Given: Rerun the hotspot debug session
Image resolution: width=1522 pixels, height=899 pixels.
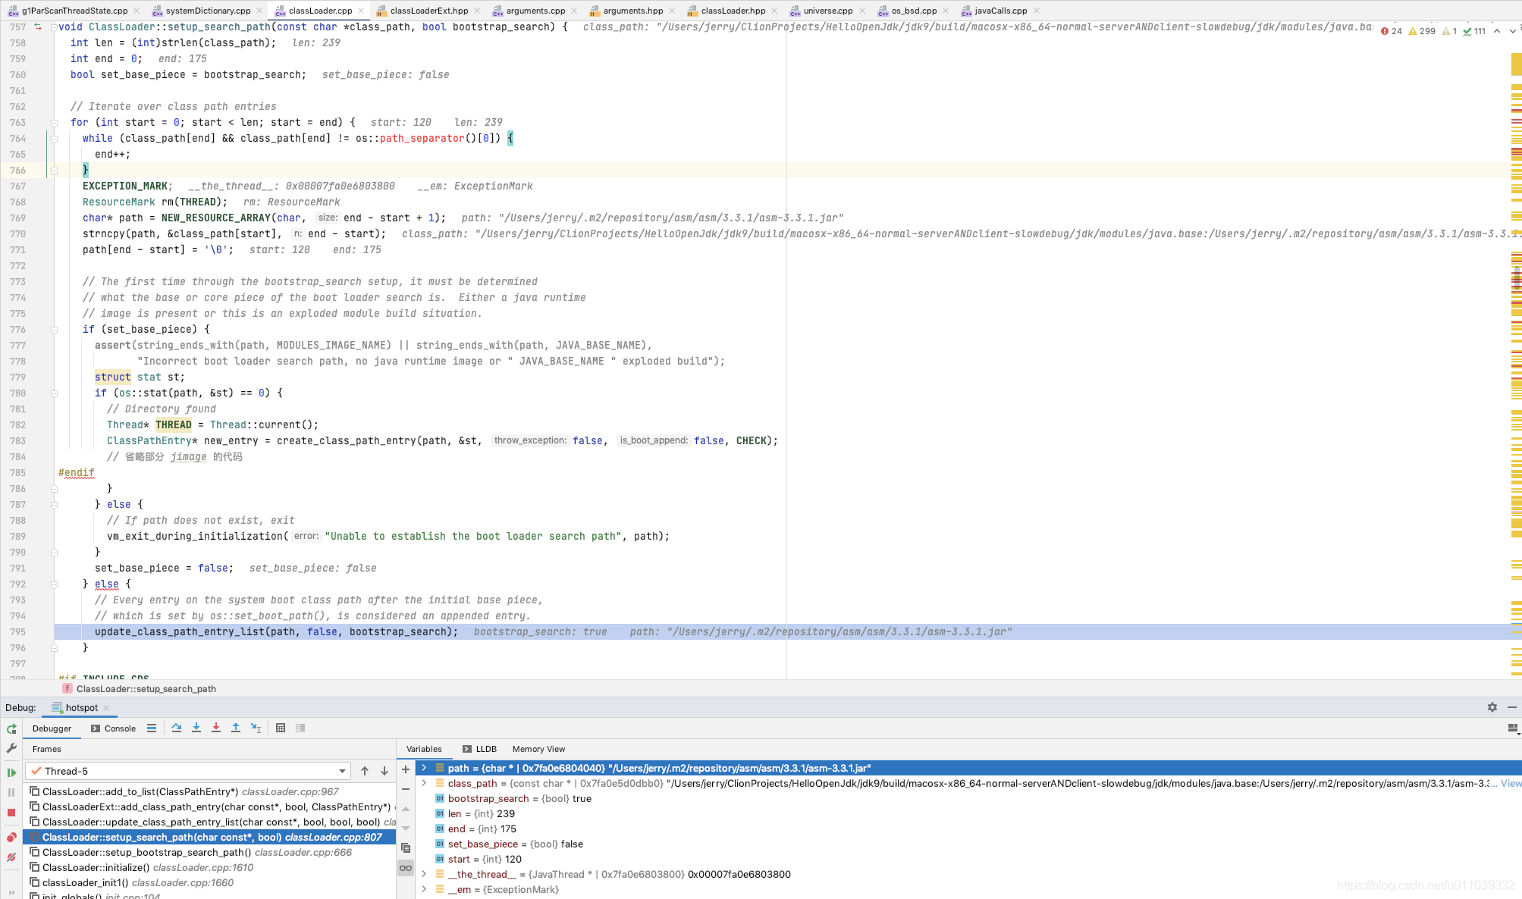Looking at the screenshot, I should click(11, 728).
